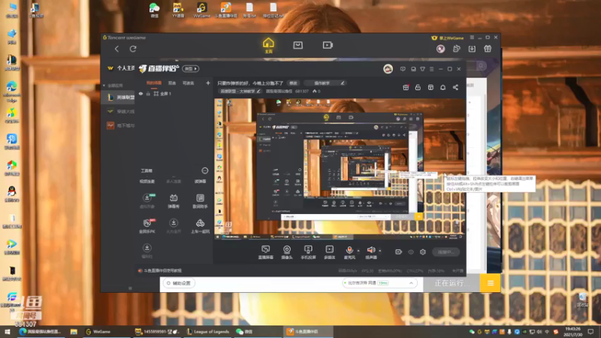The height and width of the screenshot is (338, 601).
Task: Click 修改 to edit stream title
Action: 293,83
